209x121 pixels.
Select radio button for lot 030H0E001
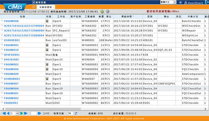coord(2,40)
